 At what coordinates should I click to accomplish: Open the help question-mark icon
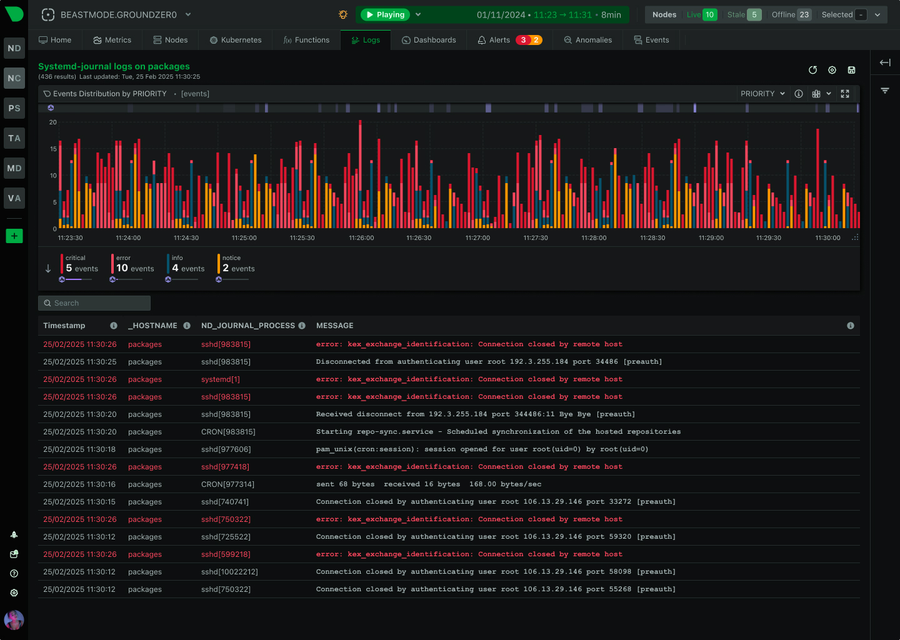click(14, 573)
